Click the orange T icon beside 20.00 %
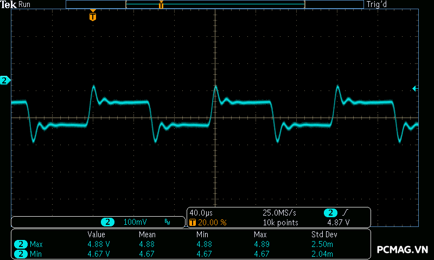This screenshot has height=260, width=434. 192,223
